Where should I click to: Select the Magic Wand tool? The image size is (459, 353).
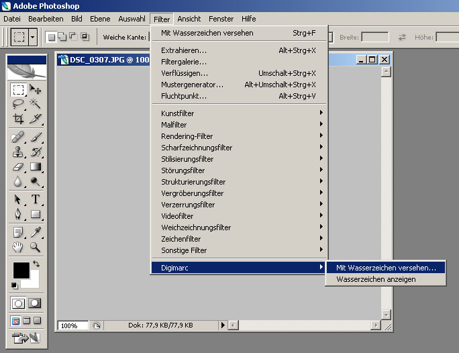click(35, 104)
